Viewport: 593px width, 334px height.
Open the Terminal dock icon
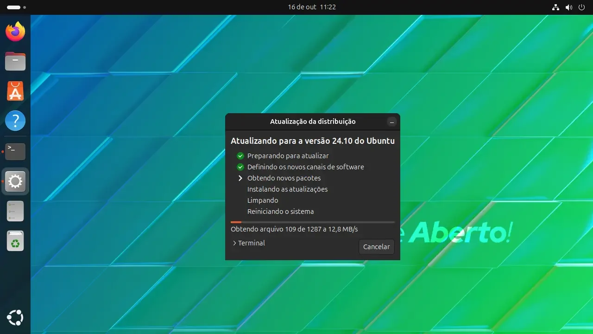click(15, 151)
